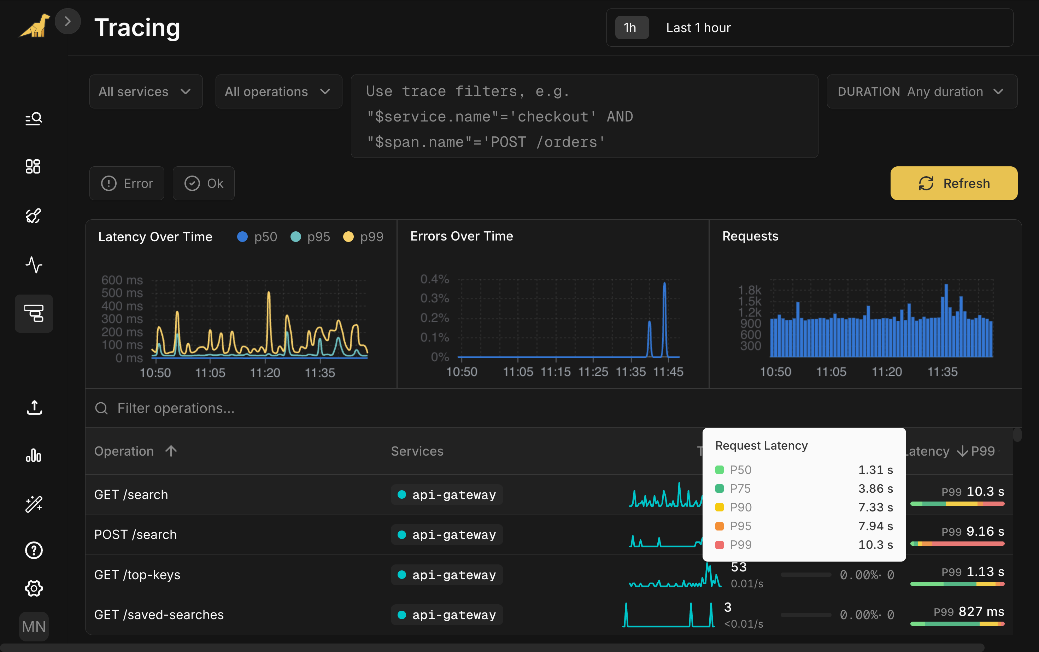Sort by Latency P99 column header
This screenshot has width=1039, height=652.
pyautogui.click(x=953, y=451)
